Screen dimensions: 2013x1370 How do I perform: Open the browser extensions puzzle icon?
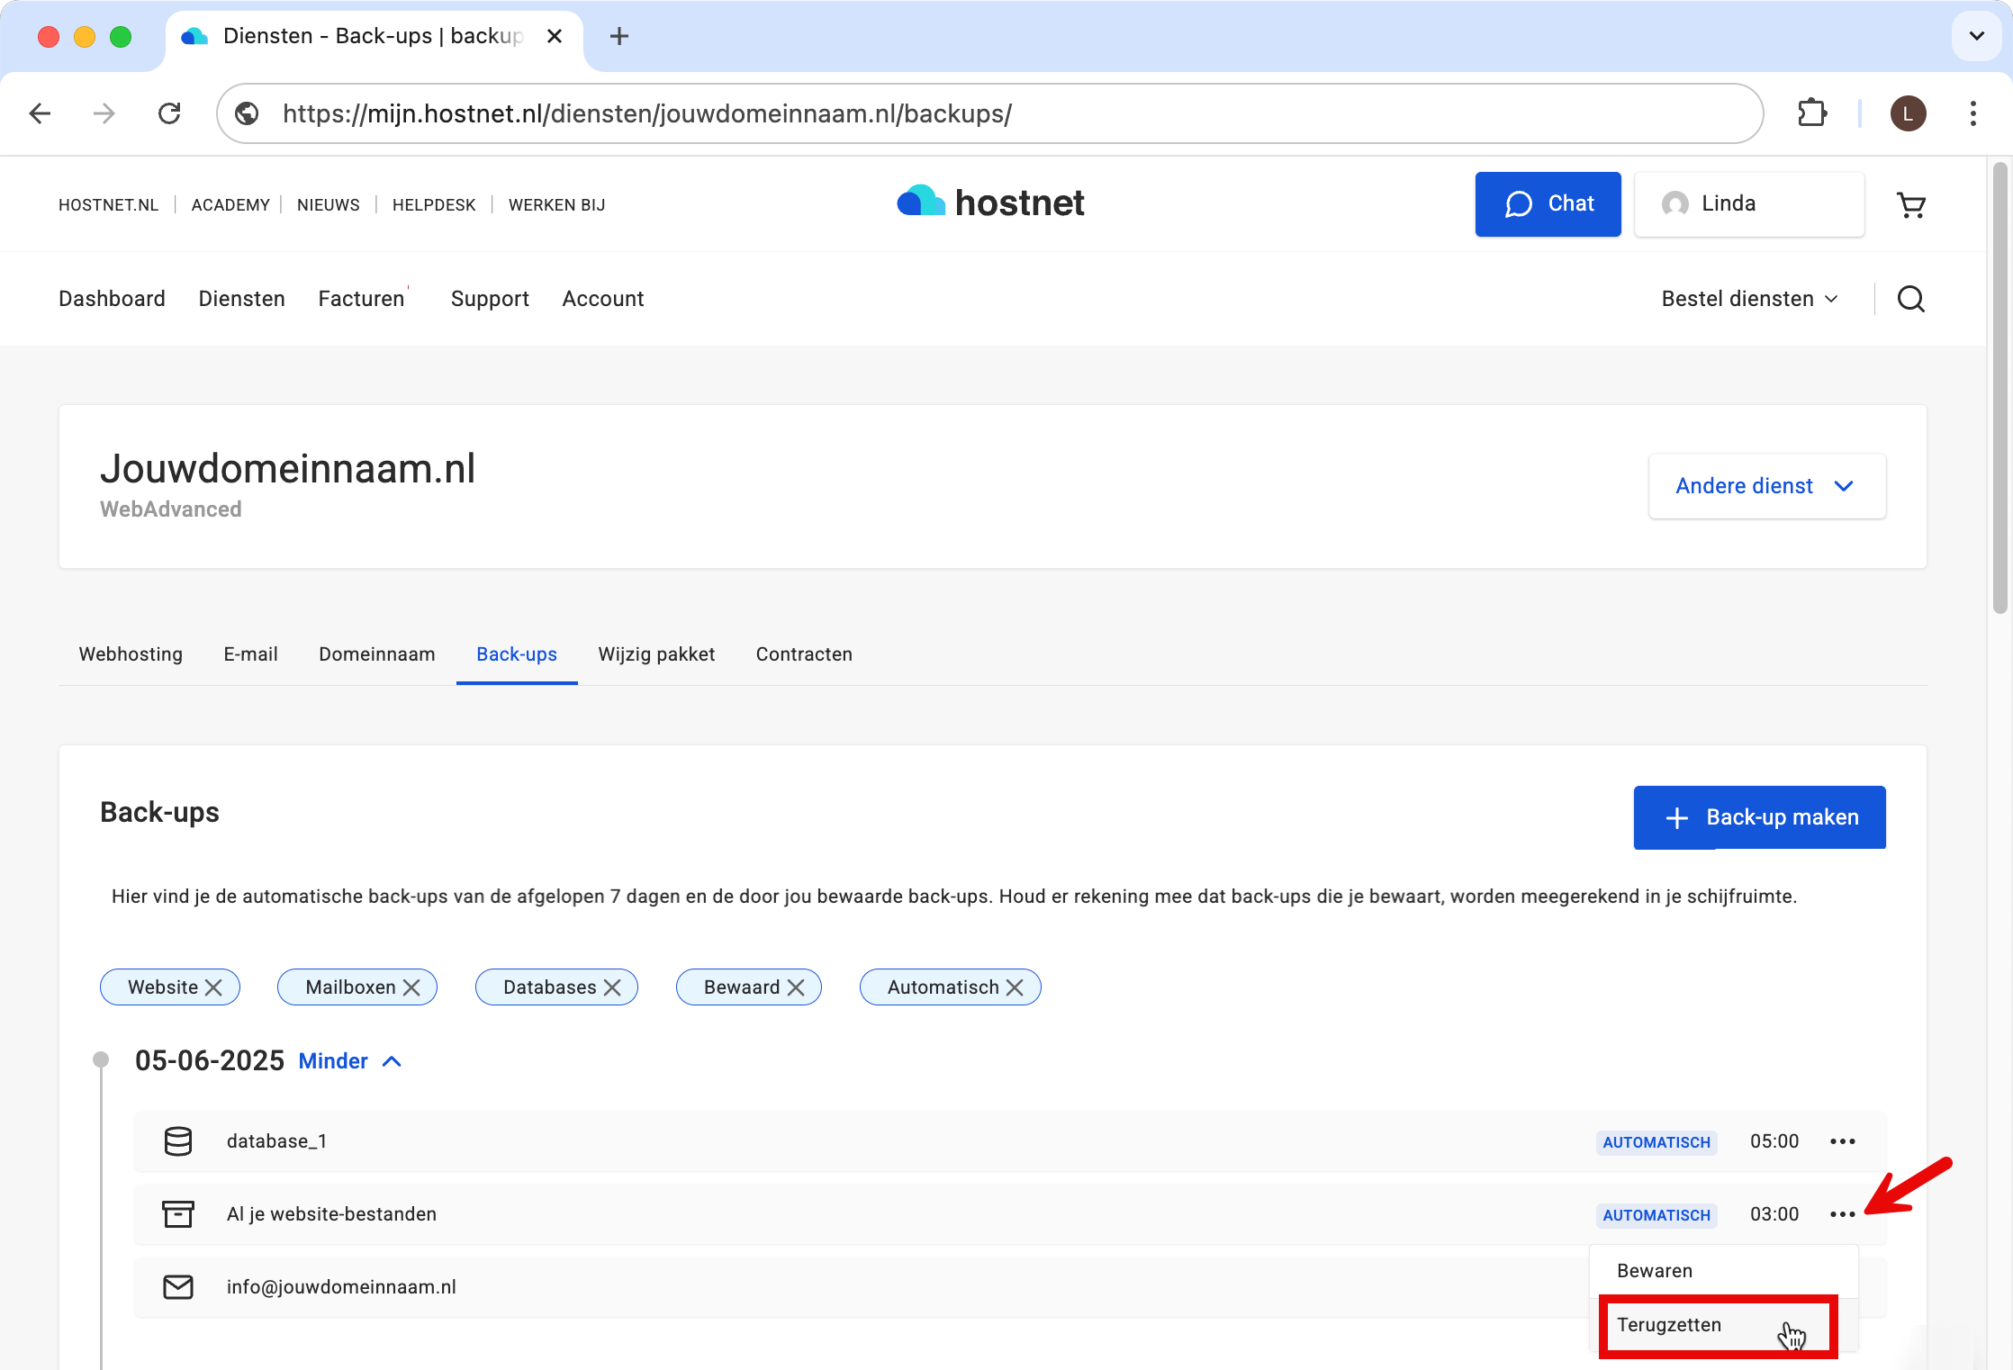pyautogui.click(x=1811, y=113)
